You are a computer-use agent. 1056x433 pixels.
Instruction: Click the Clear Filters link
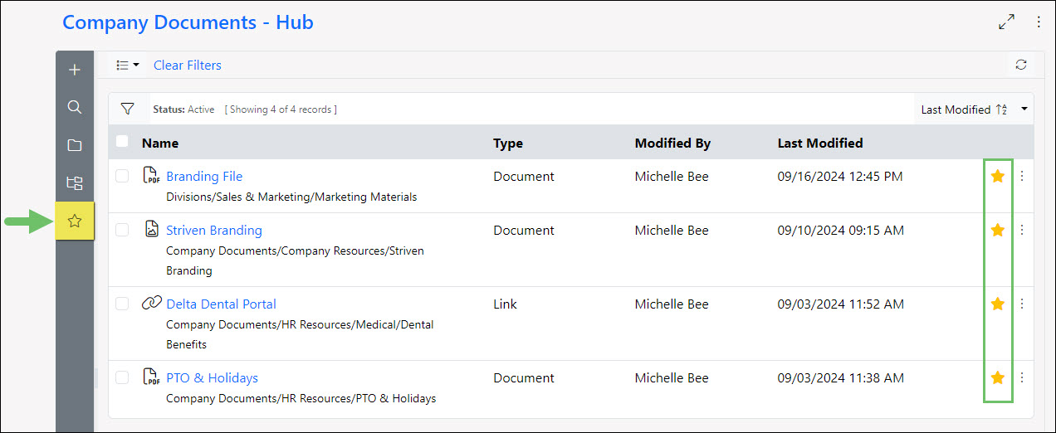187,65
